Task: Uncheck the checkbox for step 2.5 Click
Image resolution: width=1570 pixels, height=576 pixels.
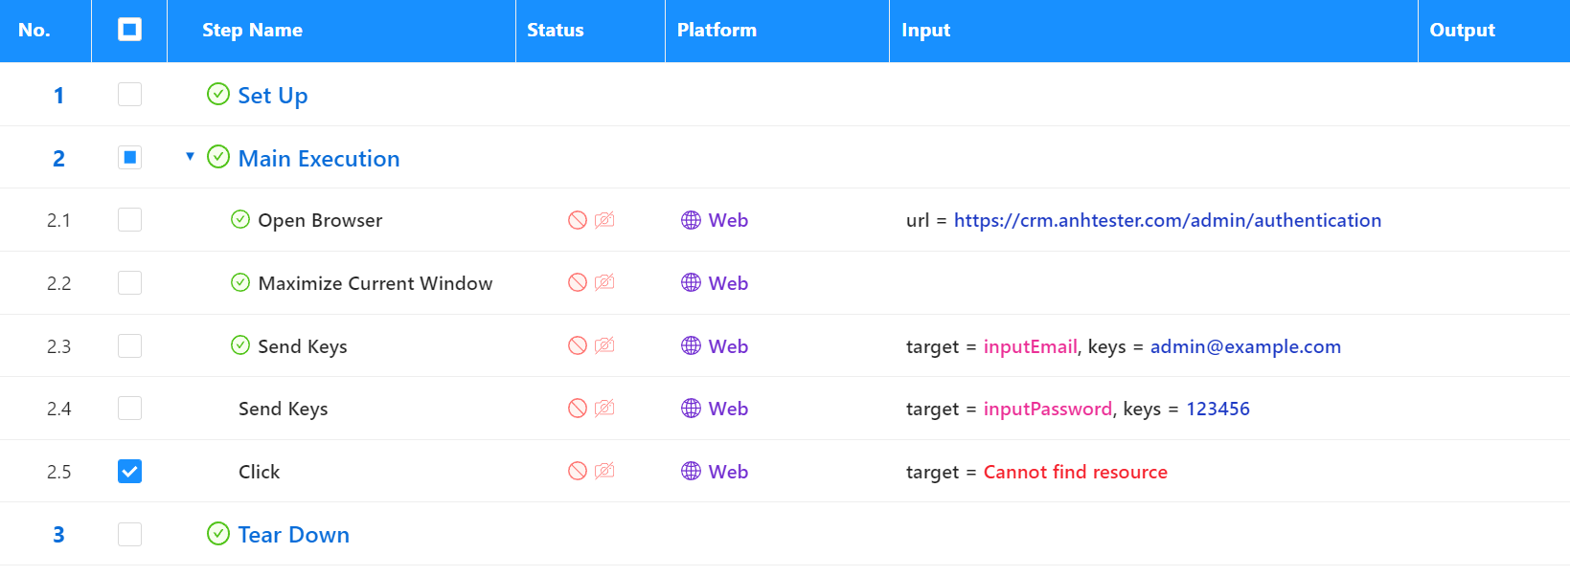Action: click(x=129, y=472)
